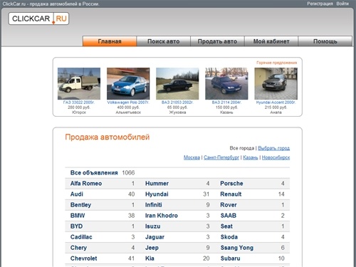Open the Главная tab

point(110,41)
